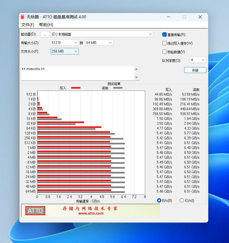Click the 64 KB write value 4.77 GB/s
This screenshot has height=243, width=229.
[x=164, y=128]
